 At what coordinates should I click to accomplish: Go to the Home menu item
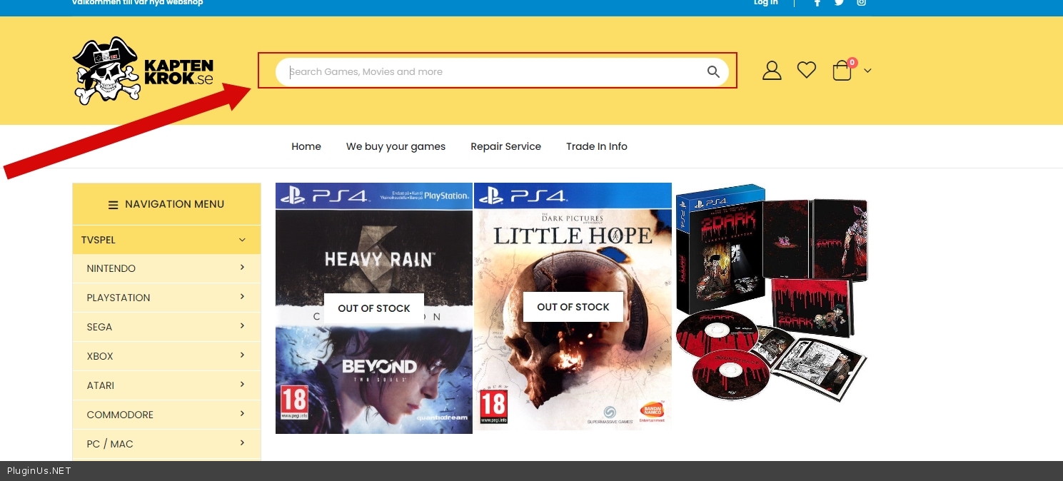tap(306, 146)
